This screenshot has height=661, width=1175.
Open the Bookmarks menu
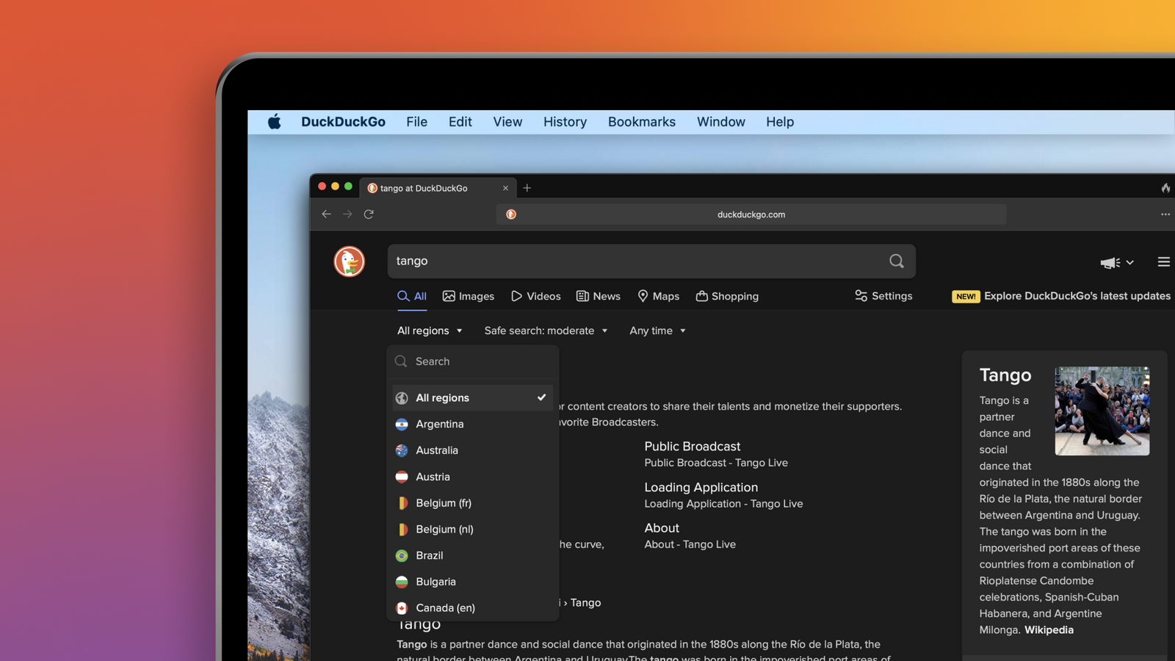point(641,122)
